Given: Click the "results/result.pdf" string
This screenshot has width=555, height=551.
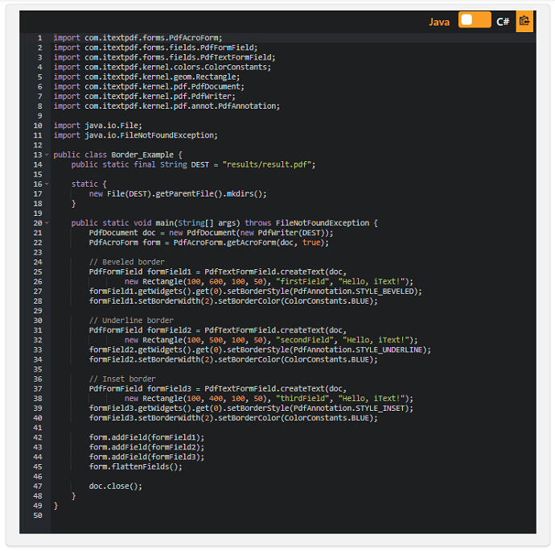Looking at the screenshot, I should point(267,164).
